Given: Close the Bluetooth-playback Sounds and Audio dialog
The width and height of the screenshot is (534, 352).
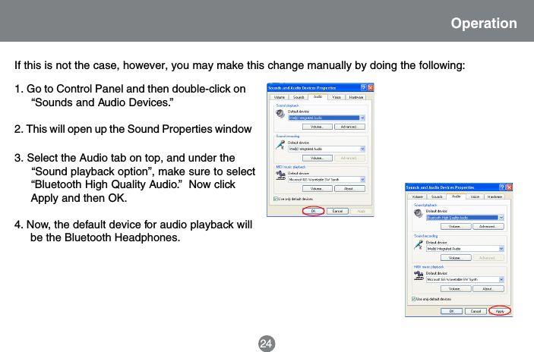Looking at the screenshot, I should [x=509, y=187].
